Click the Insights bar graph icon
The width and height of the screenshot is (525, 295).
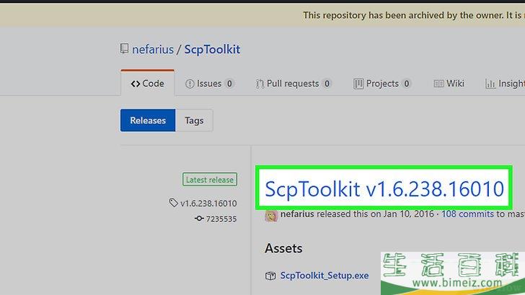click(x=490, y=84)
